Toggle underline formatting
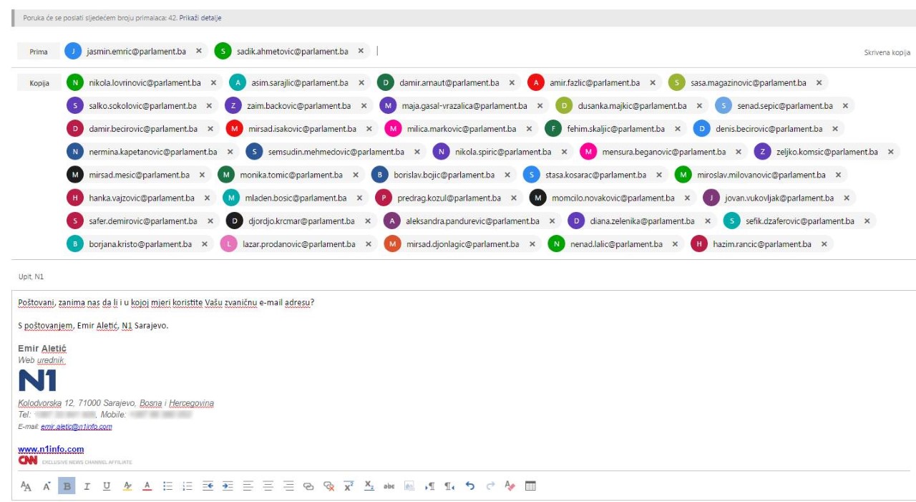This screenshot has height=502, width=916. point(107,486)
